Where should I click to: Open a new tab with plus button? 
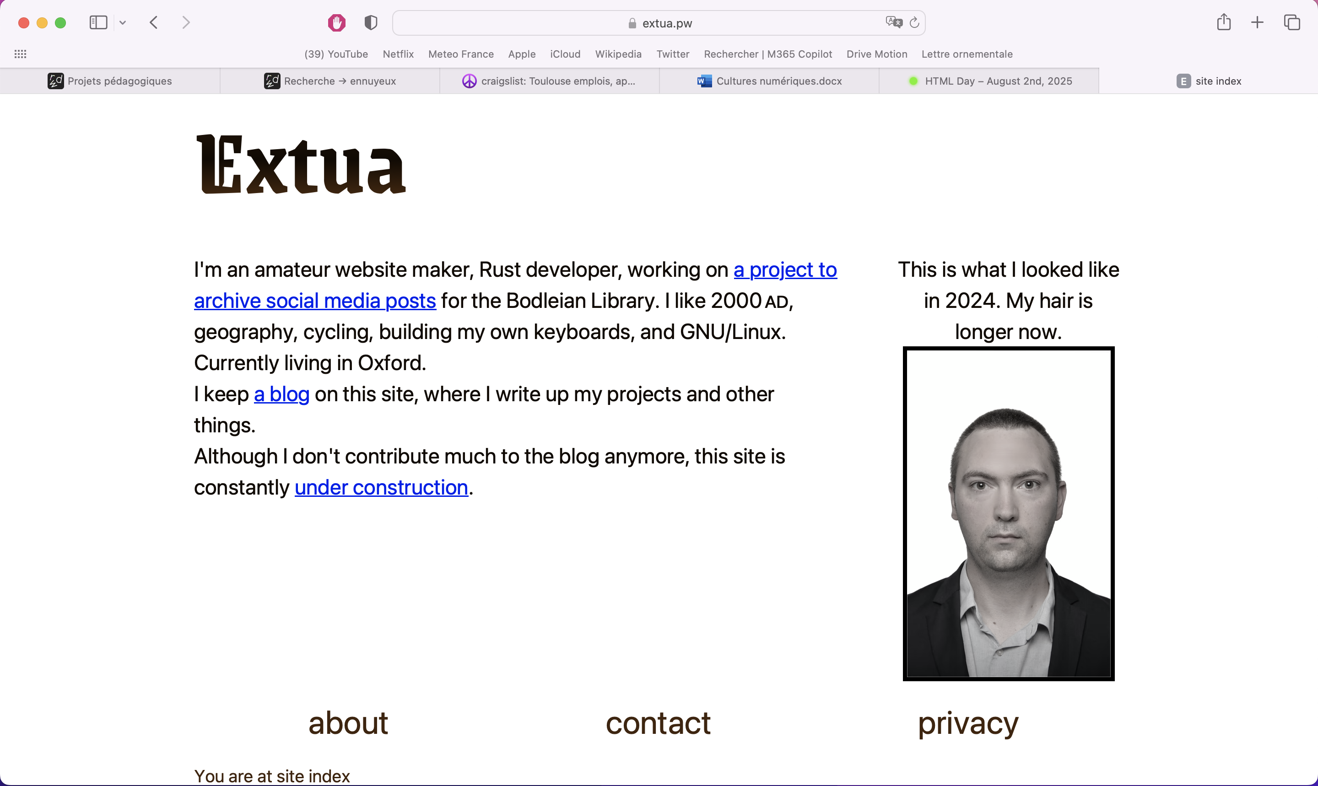[1257, 22]
